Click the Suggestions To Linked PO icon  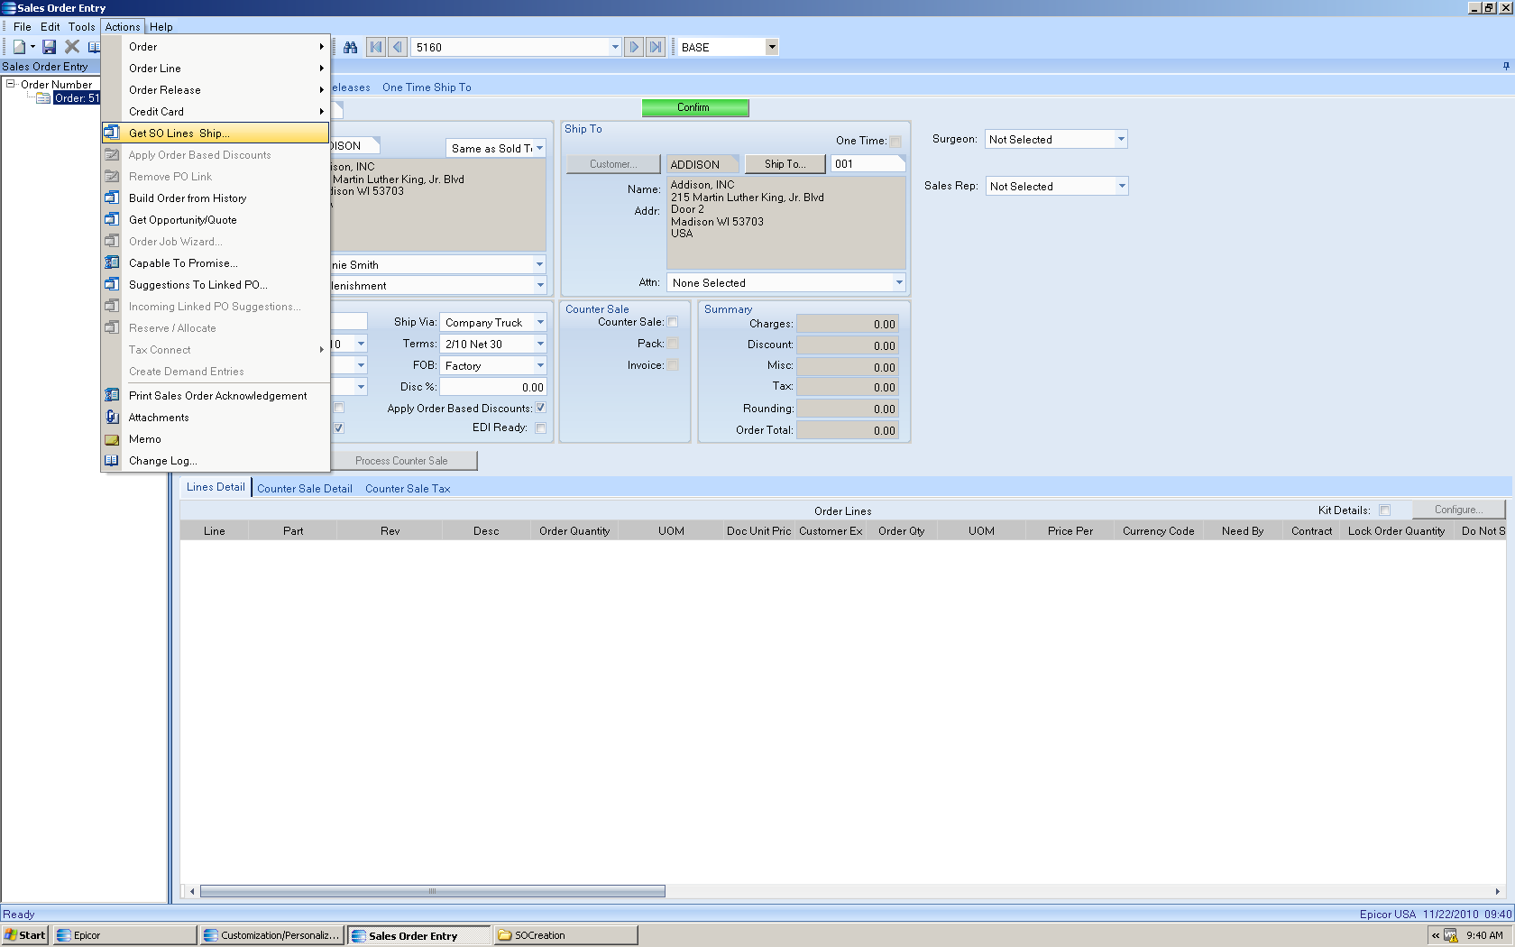click(112, 284)
